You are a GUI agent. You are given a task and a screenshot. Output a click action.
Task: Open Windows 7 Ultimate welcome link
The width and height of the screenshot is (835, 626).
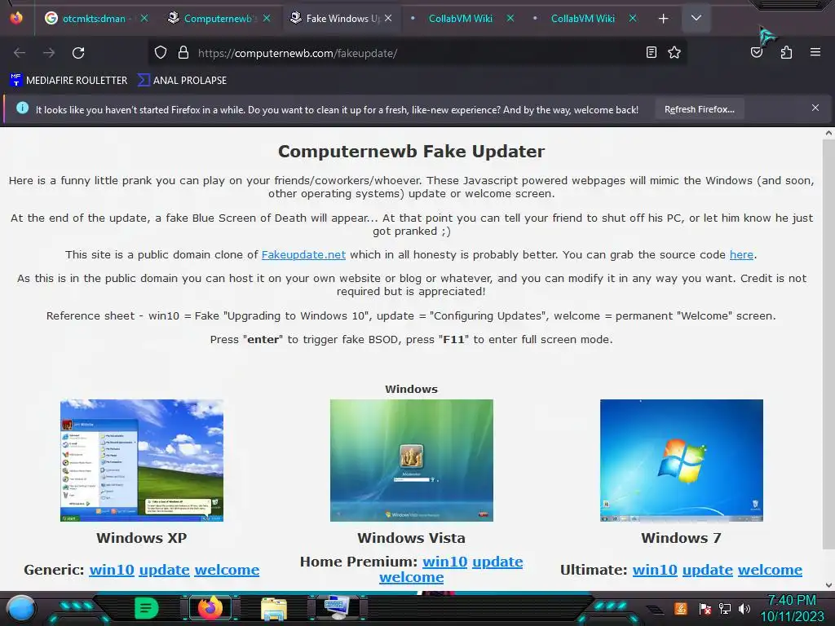click(770, 570)
